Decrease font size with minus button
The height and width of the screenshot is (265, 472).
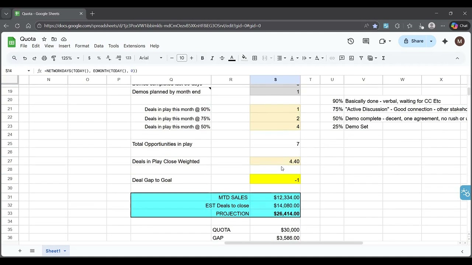tap(172, 58)
